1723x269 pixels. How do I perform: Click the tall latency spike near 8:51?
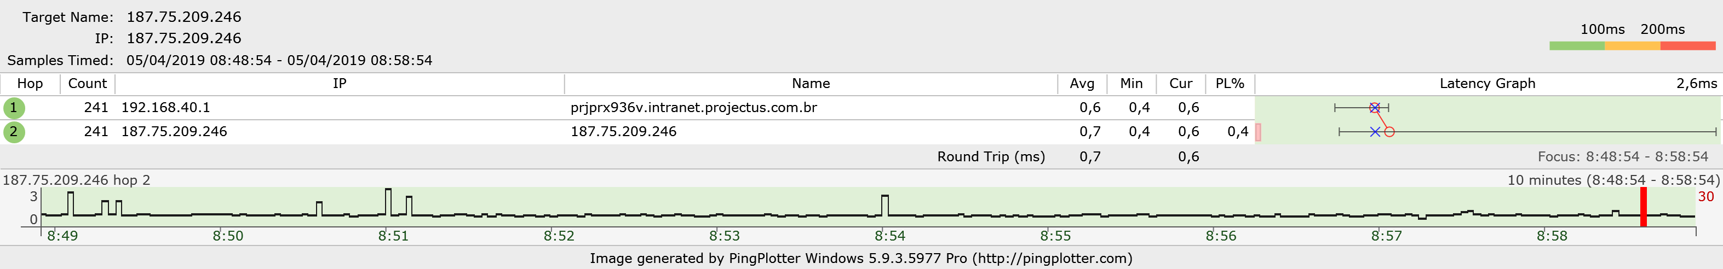388,202
